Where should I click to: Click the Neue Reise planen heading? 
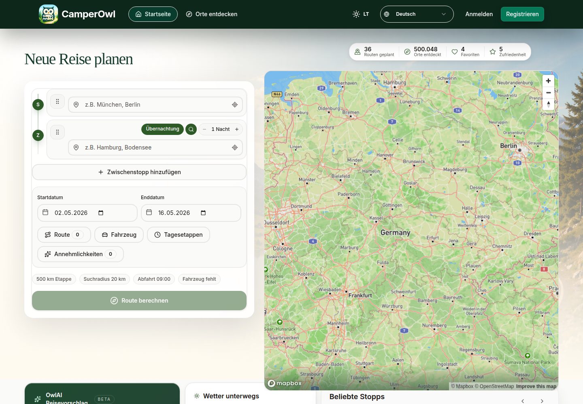pyautogui.click(x=79, y=59)
